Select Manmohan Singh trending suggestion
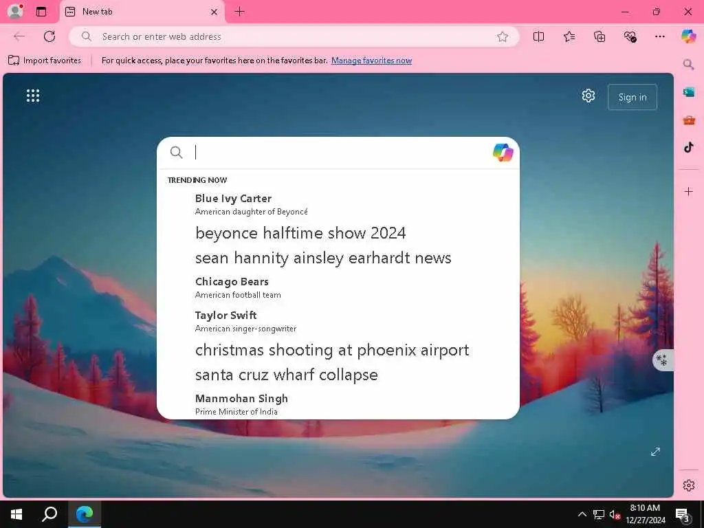Viewport: 704px width, 528px height. coord(338,404)
